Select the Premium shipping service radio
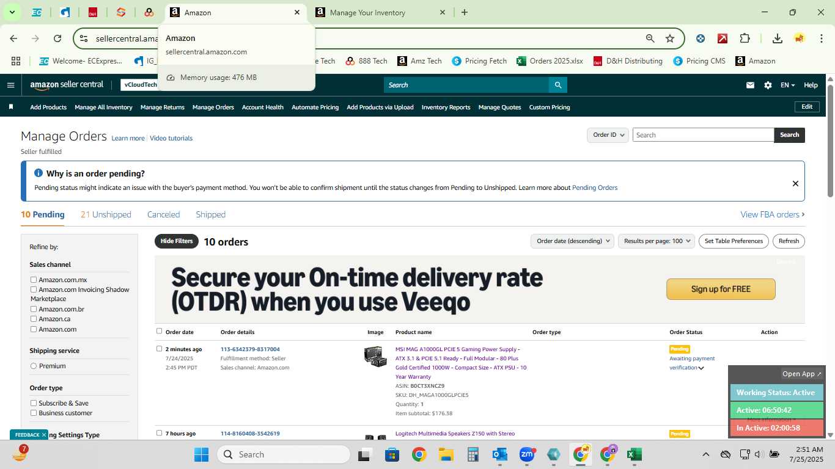 pos(34,366)
